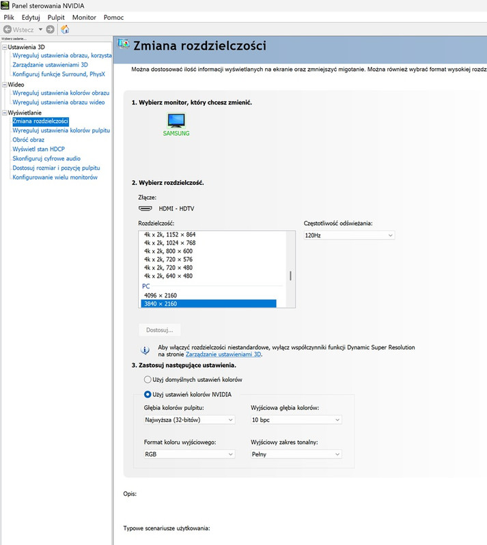
Task: Open 'Wyświetl stan HDCP'
Action: pyautogui.click(x=39, y=149)
